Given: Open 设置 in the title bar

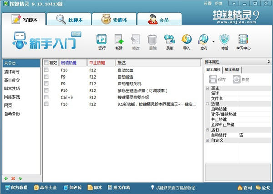Looking at the screenshot, I should pyautogui.click(x=208, y=4).
